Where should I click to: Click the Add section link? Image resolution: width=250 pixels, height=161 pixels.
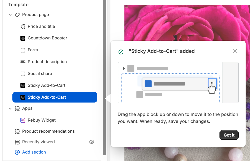click(34, 152)
